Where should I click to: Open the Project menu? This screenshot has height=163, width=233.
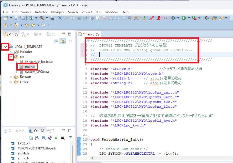tap(87, 12)
